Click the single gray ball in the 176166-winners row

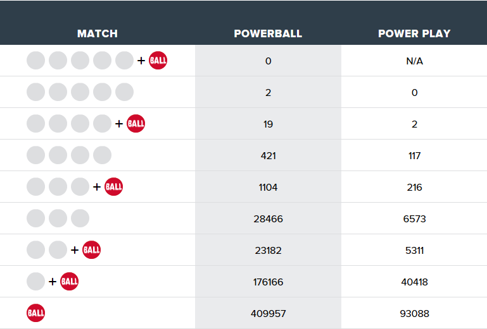(x=36, y=282)
